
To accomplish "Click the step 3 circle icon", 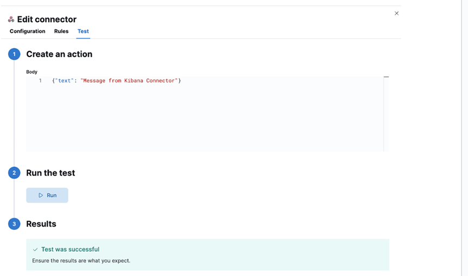I will [14, 224].
